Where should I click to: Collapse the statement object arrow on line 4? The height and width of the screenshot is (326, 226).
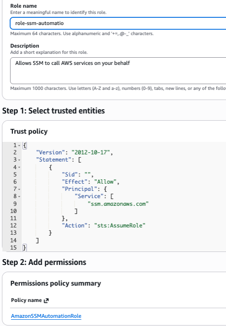[19, 167]
